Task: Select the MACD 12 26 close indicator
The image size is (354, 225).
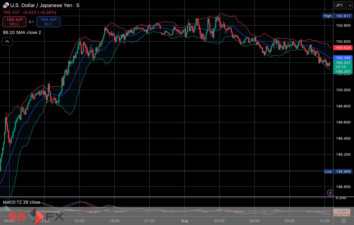Action: pos(21,202)
